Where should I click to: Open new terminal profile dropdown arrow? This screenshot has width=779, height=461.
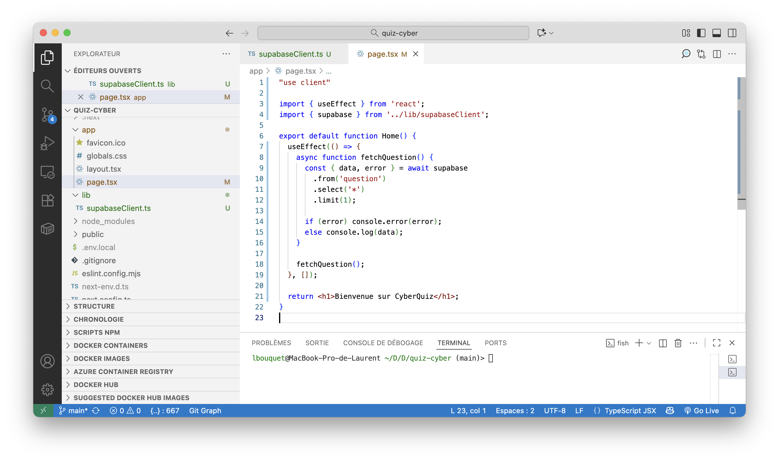pos(649,343)
